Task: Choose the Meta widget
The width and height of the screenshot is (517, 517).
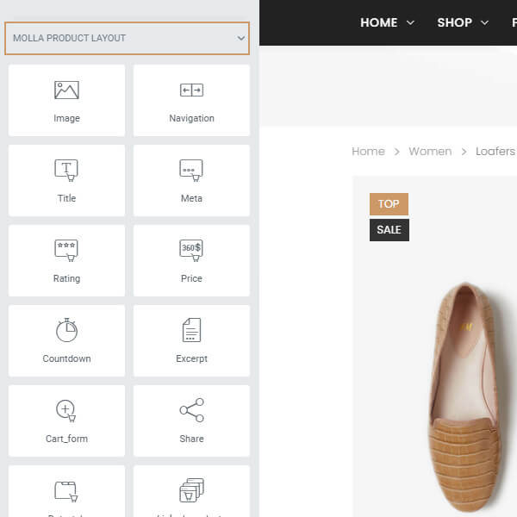Action: click(x=191, y=171)
